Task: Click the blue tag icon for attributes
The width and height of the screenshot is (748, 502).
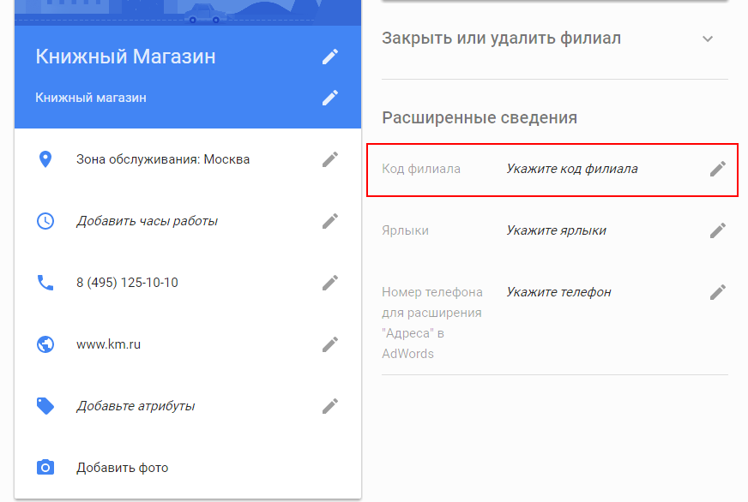Action: (45, 406)
